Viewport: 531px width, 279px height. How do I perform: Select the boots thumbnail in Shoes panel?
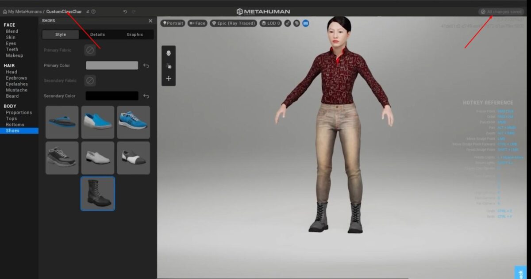97,193
